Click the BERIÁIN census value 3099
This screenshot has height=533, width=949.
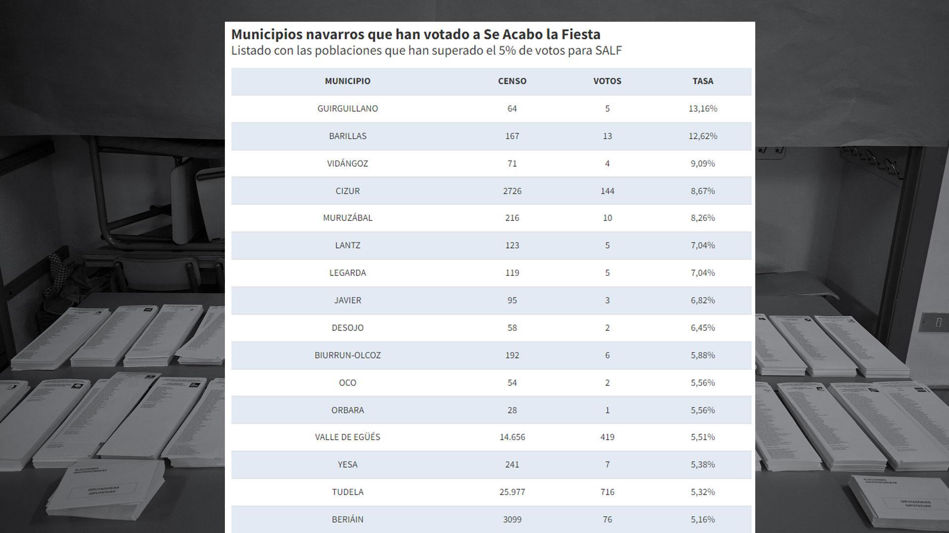tap(512, 519)
